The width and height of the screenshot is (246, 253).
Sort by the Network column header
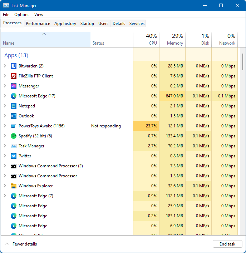[x=225, y=40]
